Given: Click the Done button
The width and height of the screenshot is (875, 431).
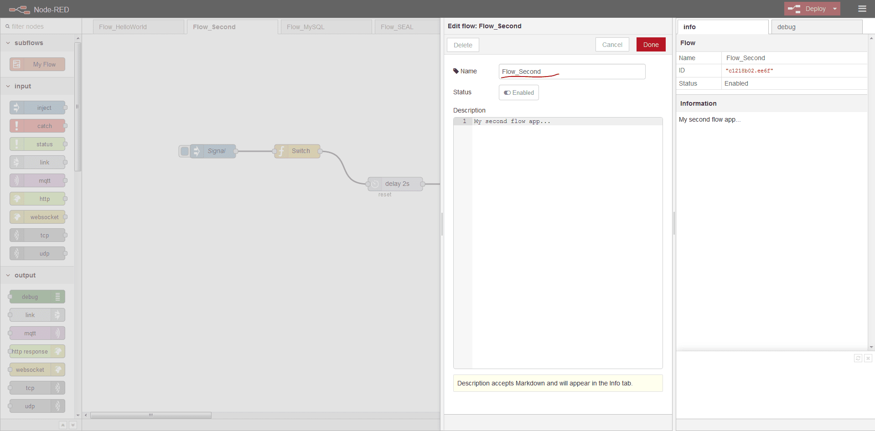Looking at the screenshot, I should (651, 45).
